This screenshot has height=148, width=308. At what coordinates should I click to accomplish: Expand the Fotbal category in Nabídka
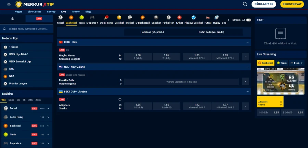pyautogui.click(x=48, y=108)
